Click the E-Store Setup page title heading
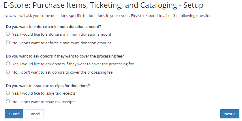Screen dimensions: 242x121 [x=103, y=5]
